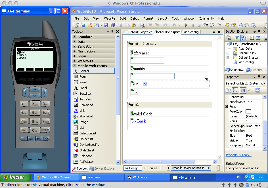Click the Events lightning icon in Properties
The width and height of the screenshot is (268, 188).
click(x=250, y=90)
